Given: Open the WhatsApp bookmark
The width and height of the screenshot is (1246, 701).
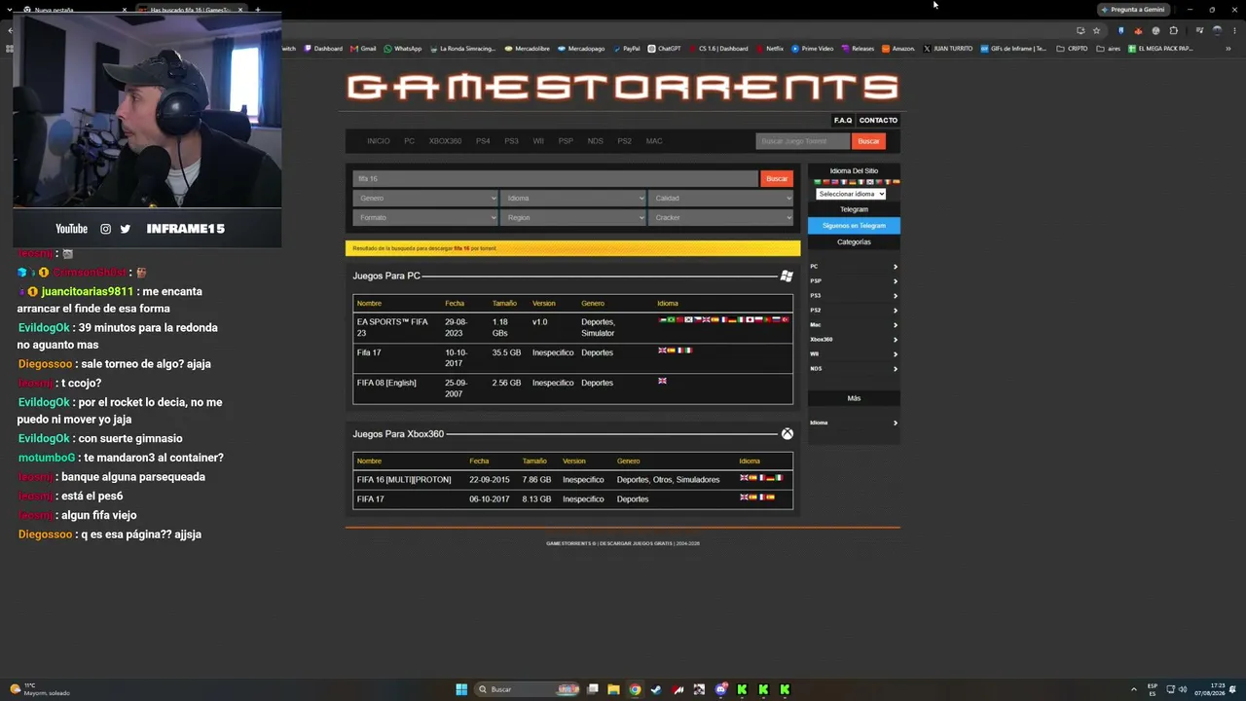Looking at the screenshot, I should point(403,49).
